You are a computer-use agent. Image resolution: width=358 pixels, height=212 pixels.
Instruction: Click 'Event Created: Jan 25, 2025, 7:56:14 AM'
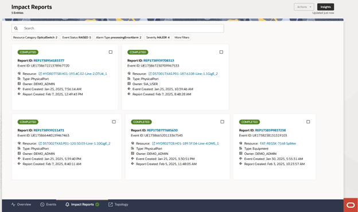52,89
